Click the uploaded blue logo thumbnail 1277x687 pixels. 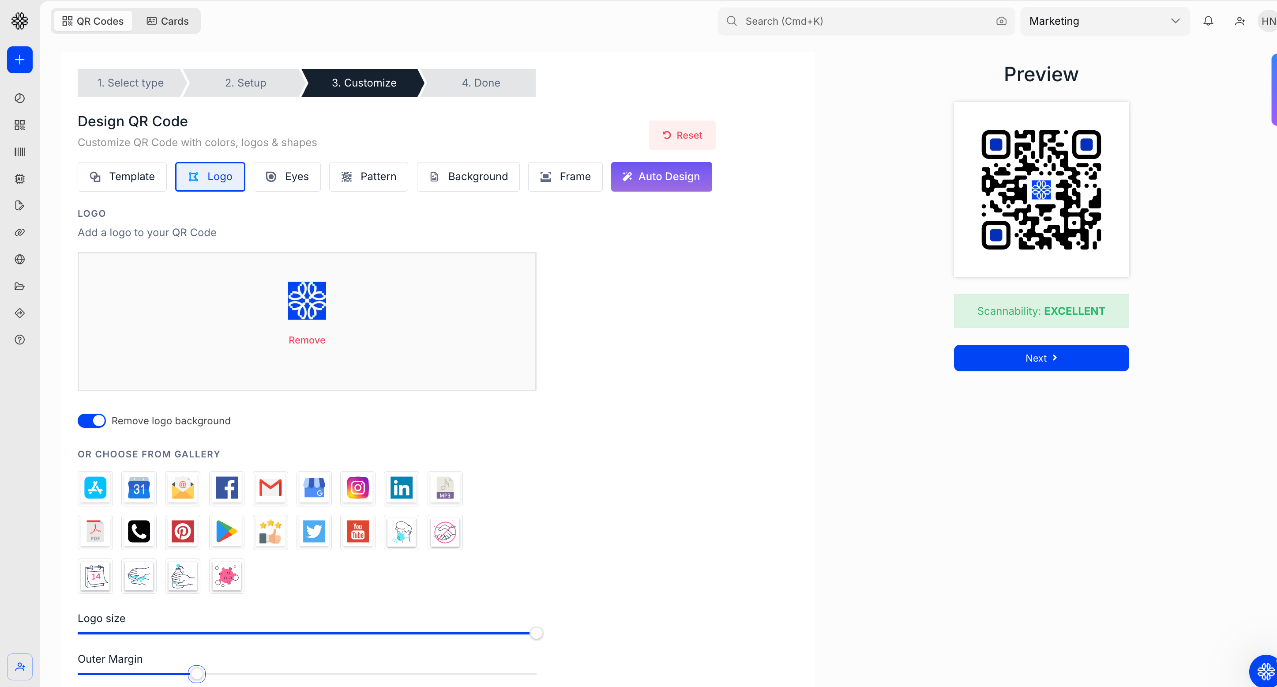point(307,301)
